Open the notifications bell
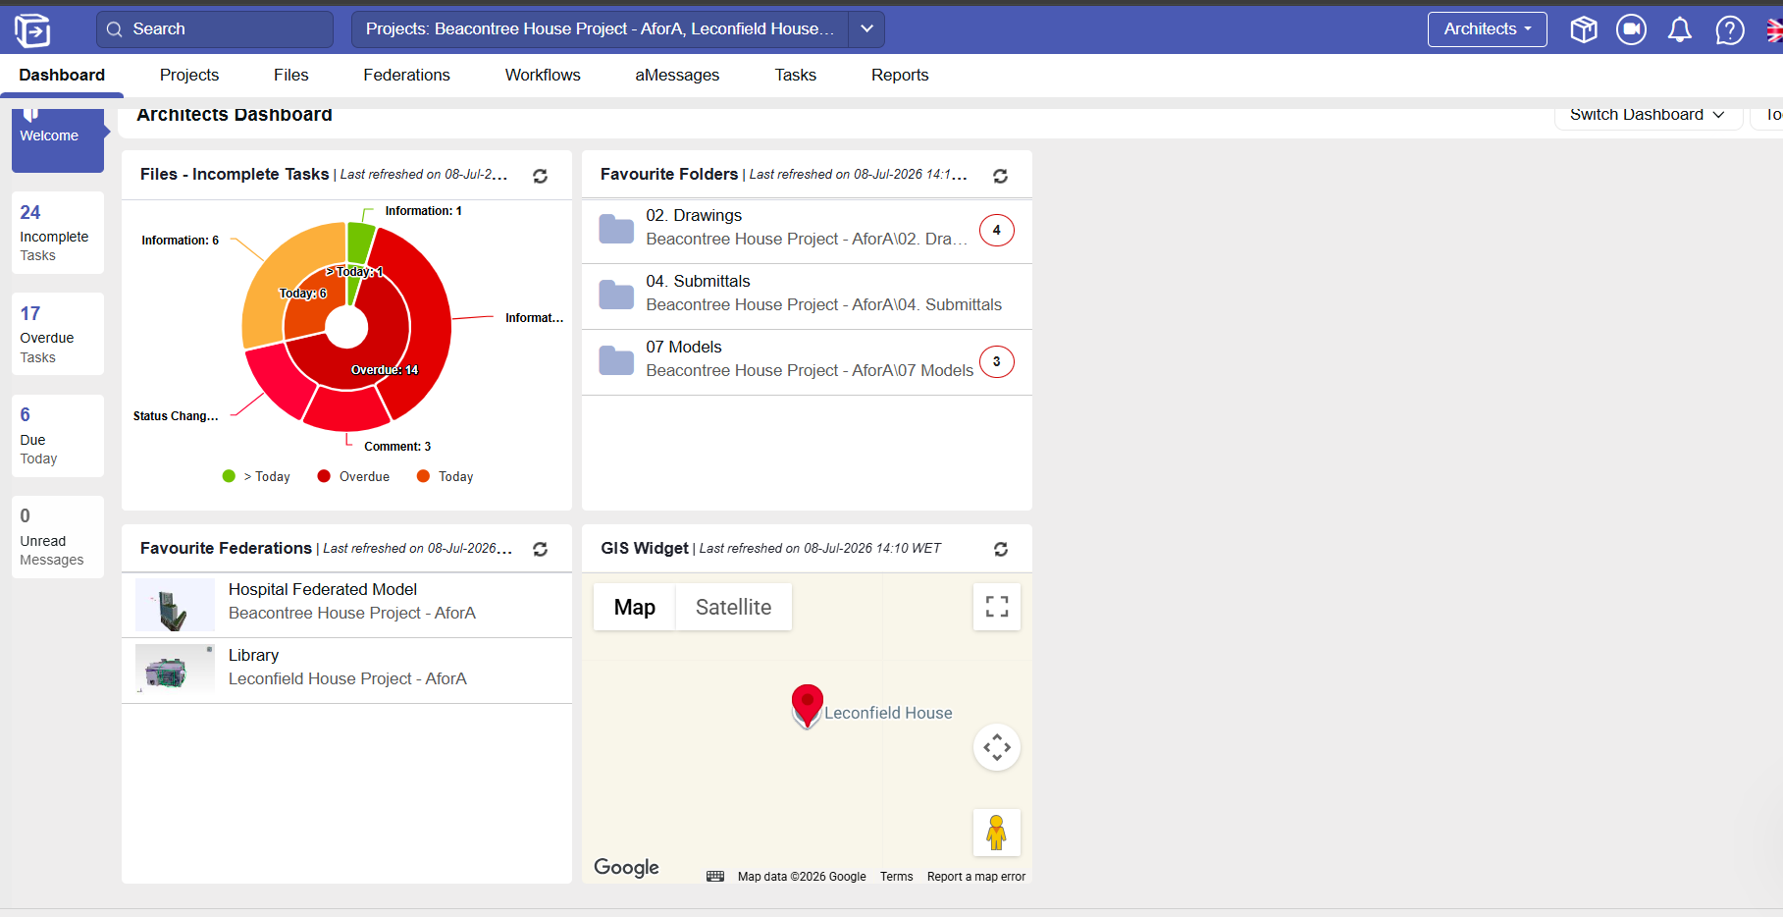Screen dimensions: 1783x917 pos(1679,30)
